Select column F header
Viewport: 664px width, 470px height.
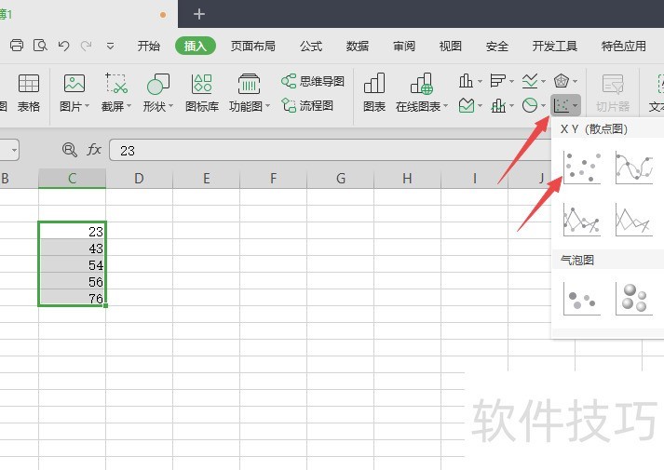[x=273, y=178]
